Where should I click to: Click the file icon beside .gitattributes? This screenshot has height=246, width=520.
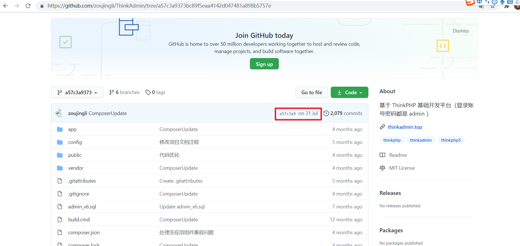pos(60,181)
